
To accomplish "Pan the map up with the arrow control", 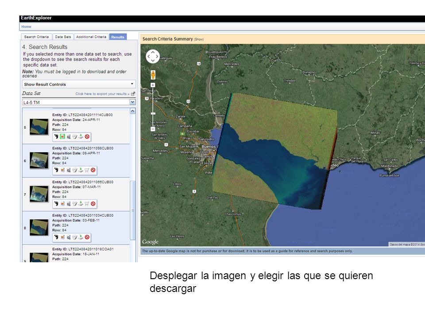I will coord(153,51).
